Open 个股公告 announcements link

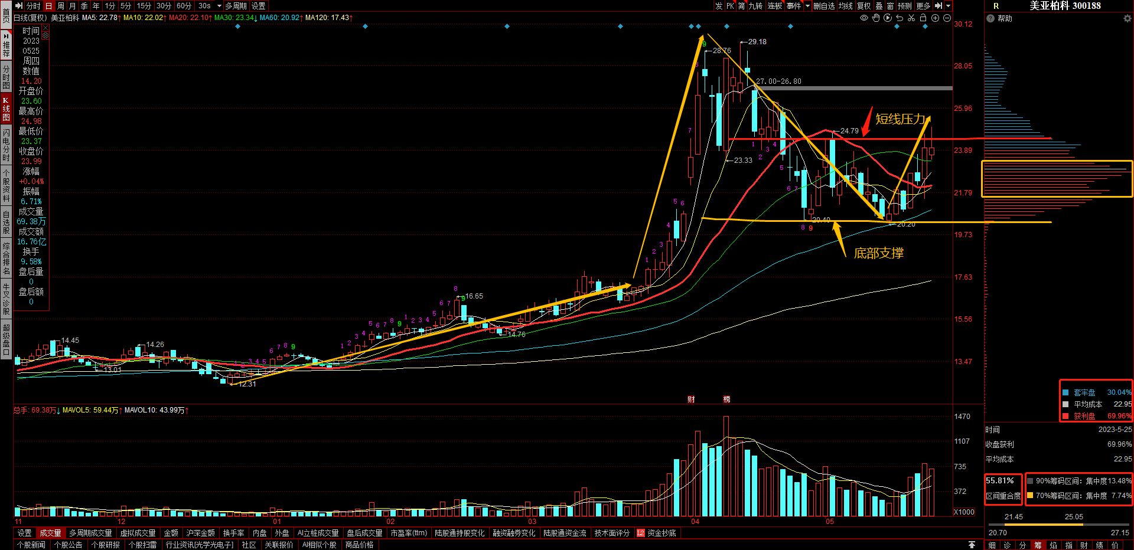[x=68, y=545]
